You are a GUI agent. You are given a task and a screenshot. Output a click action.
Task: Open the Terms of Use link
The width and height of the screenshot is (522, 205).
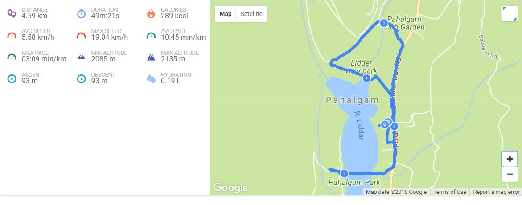click(x=450, y=192)
